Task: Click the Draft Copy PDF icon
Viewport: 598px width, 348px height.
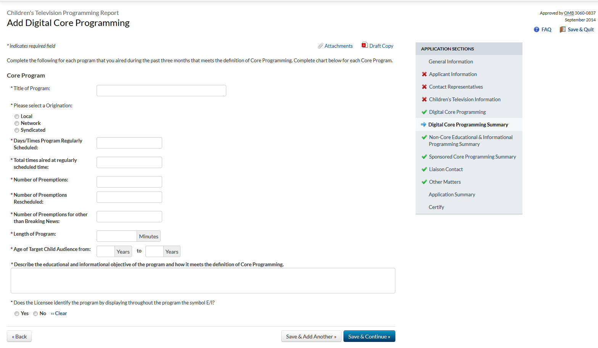Action: coord(365,45)
